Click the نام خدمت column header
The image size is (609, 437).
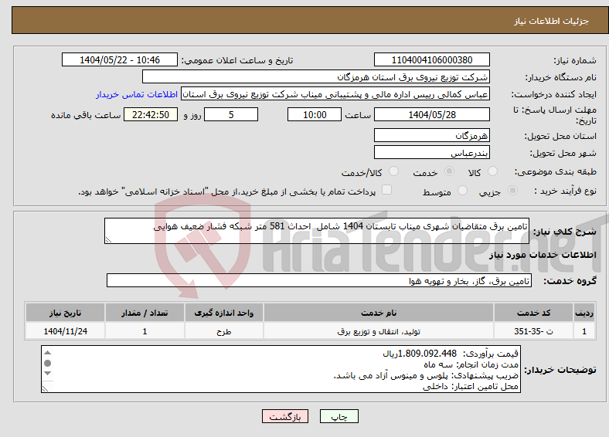coord(379,313)
